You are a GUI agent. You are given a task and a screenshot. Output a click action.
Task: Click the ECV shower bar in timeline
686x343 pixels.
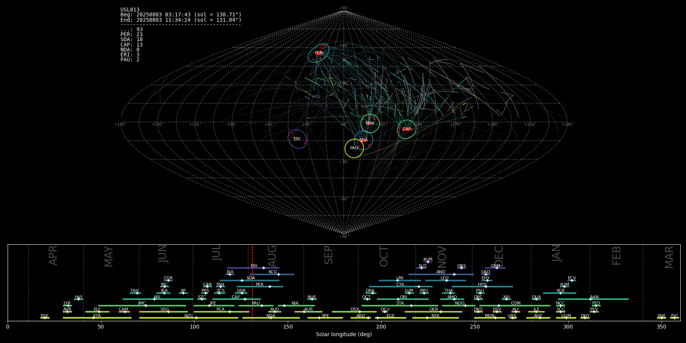click(572, 280)
